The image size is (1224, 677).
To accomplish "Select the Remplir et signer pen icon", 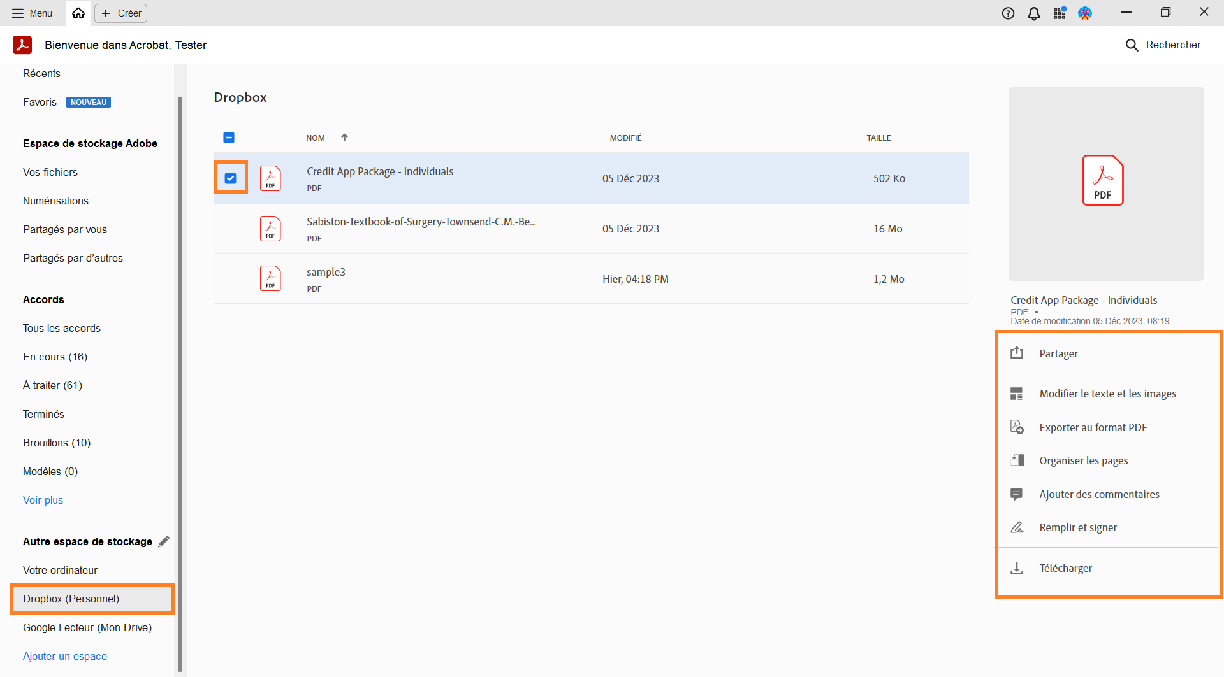I will [1017, 527].
